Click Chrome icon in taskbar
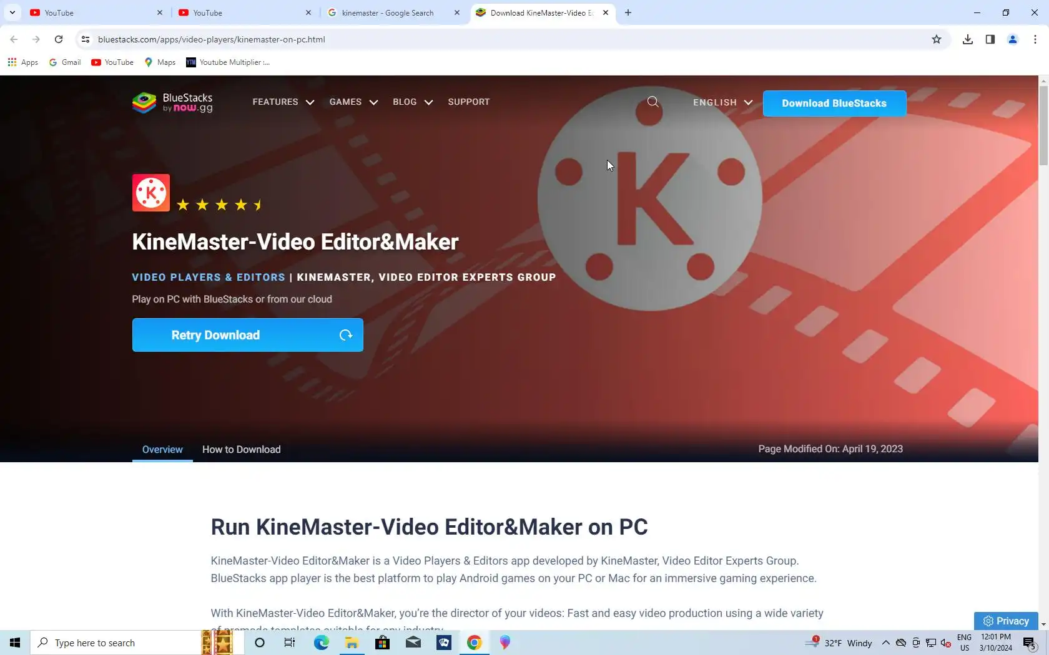This screenshot has width=1049, height=655. (x=475, y=643)
